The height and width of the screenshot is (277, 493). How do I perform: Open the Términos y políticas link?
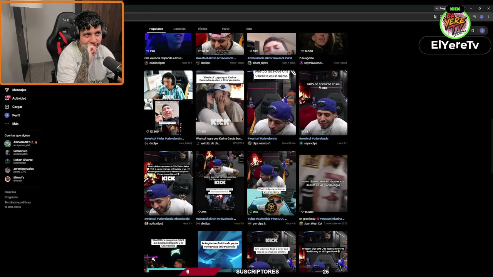[x=18, y=202]
